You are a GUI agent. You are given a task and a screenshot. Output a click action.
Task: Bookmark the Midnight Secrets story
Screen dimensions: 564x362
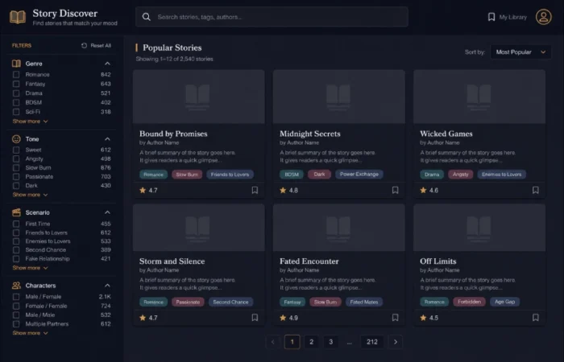[x=395, y=190]
